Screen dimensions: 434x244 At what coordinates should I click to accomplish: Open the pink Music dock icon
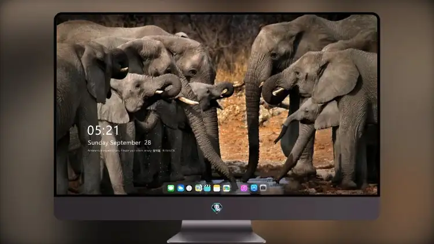(244, 188)
